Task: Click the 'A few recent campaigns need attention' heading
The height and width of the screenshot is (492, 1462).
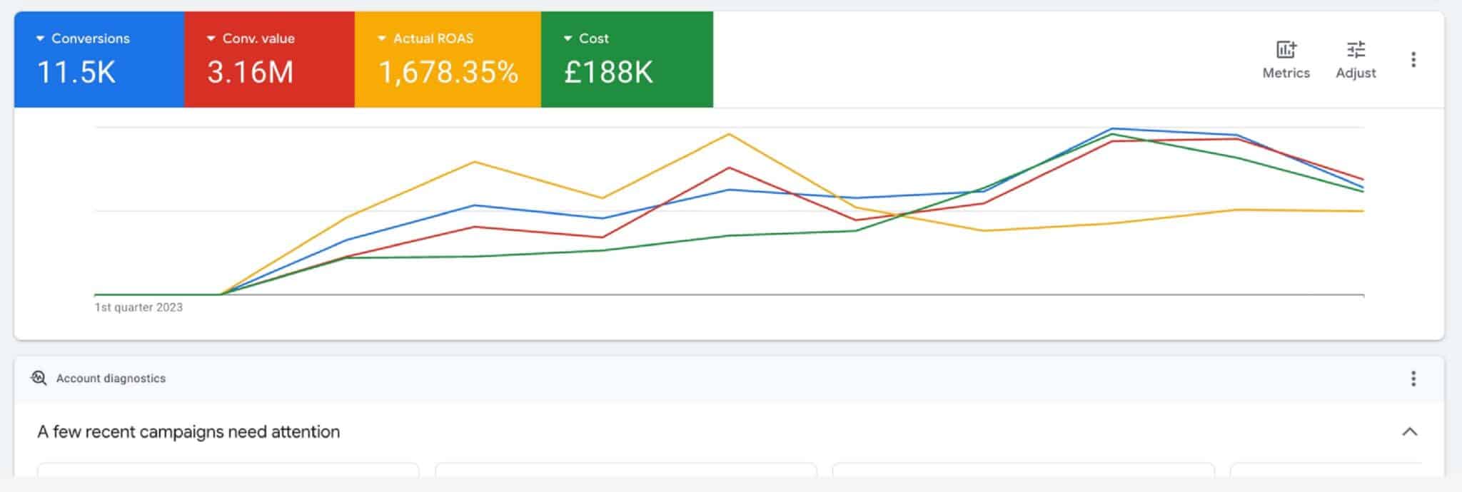Action: (x=188, y=432)
